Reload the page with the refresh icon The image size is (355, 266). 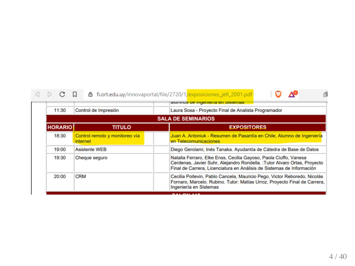tap(62, 94)
